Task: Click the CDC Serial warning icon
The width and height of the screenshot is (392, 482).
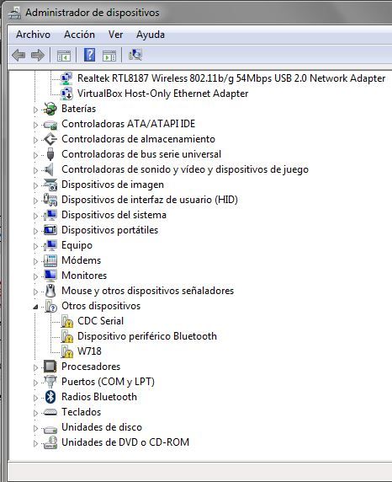Action: point(66,321)
